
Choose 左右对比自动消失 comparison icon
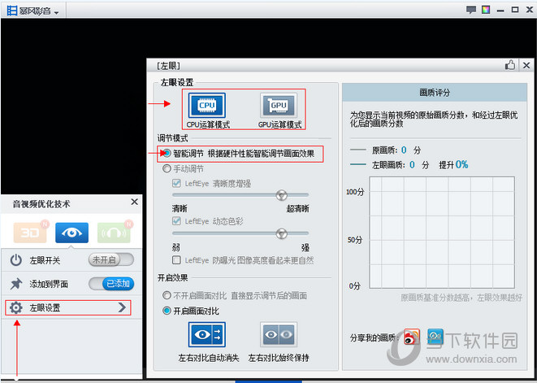[206, 334]
